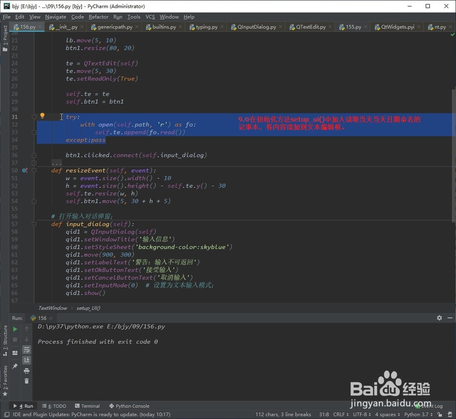Open the Refactor menu
456x419 pixels.
point(98,17)
